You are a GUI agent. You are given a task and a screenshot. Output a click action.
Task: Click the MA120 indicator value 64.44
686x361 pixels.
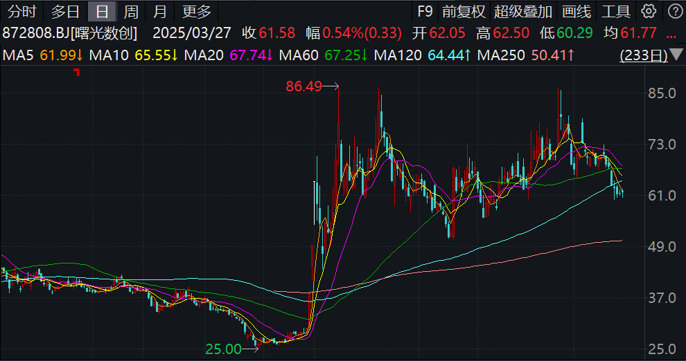coord(449,55)
